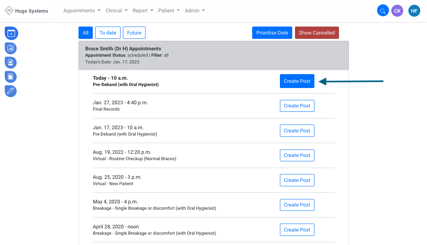The height and width of the screenshot is (245, 427).
Task: Open the clipboard chart icon in the sidebar
Action: point(11,48)
